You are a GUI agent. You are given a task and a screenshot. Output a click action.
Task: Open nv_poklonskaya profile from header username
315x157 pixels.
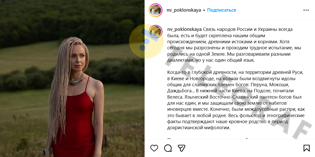[x=184, y=10]
